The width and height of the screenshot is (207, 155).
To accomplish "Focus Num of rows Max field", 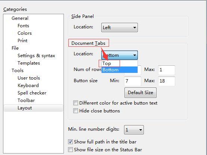I will click(x=167, y=70).
